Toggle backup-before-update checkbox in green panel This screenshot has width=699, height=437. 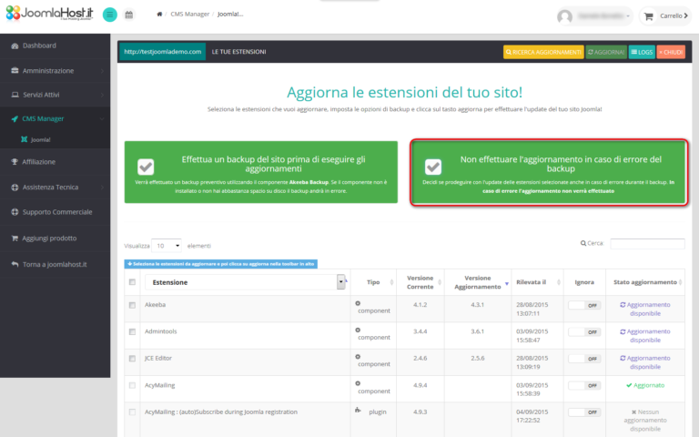[x=146, y=167]
